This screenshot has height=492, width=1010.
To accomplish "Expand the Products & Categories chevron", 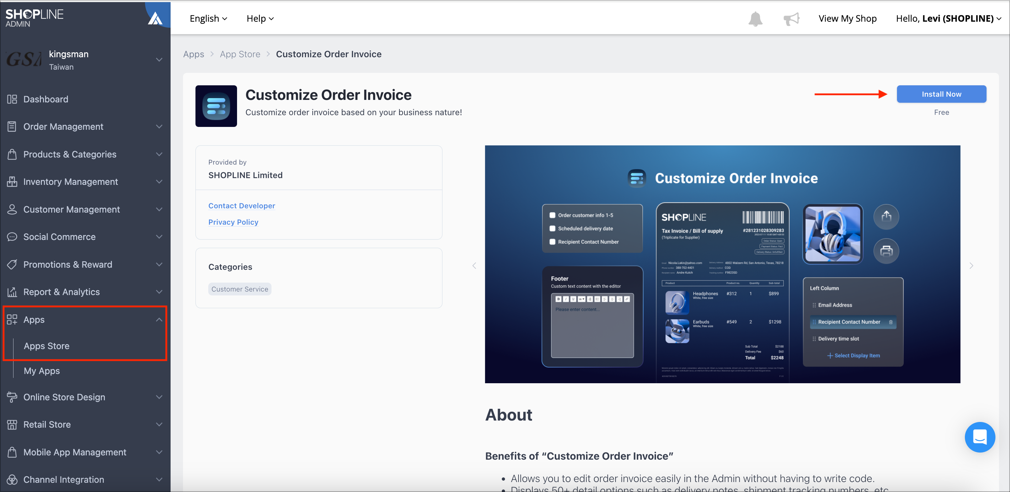I will pos(159,154).
